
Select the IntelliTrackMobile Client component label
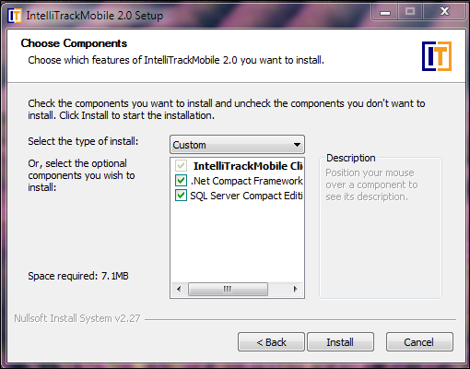coord(248,166)
